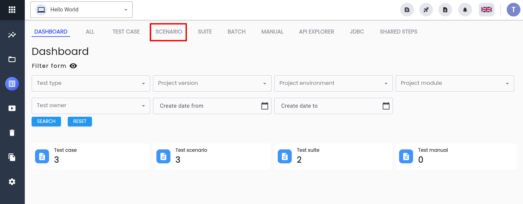Screen dimensions: 523x204
Task: Click calendar icon in Create date from
Action: click(265, 106)
